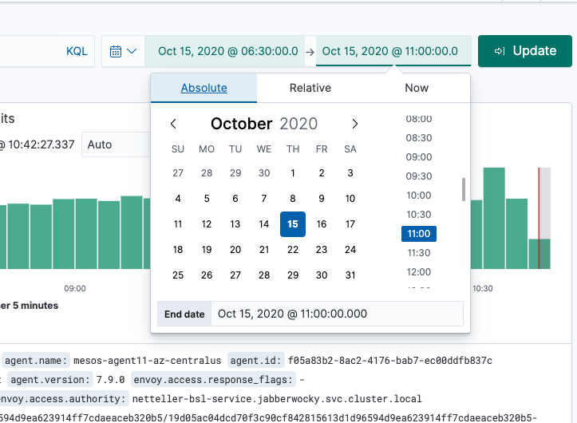577x423 pixels.
Task: Click the calendar quick-select icon
Action: [123, 51]
